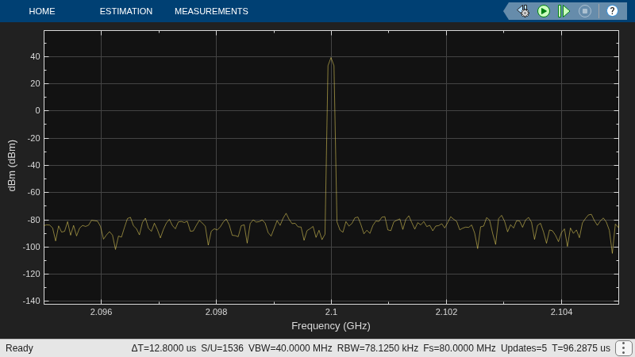Open the ESTIMATION tab
Screen dimensions: 635x357
click(126, 11)
